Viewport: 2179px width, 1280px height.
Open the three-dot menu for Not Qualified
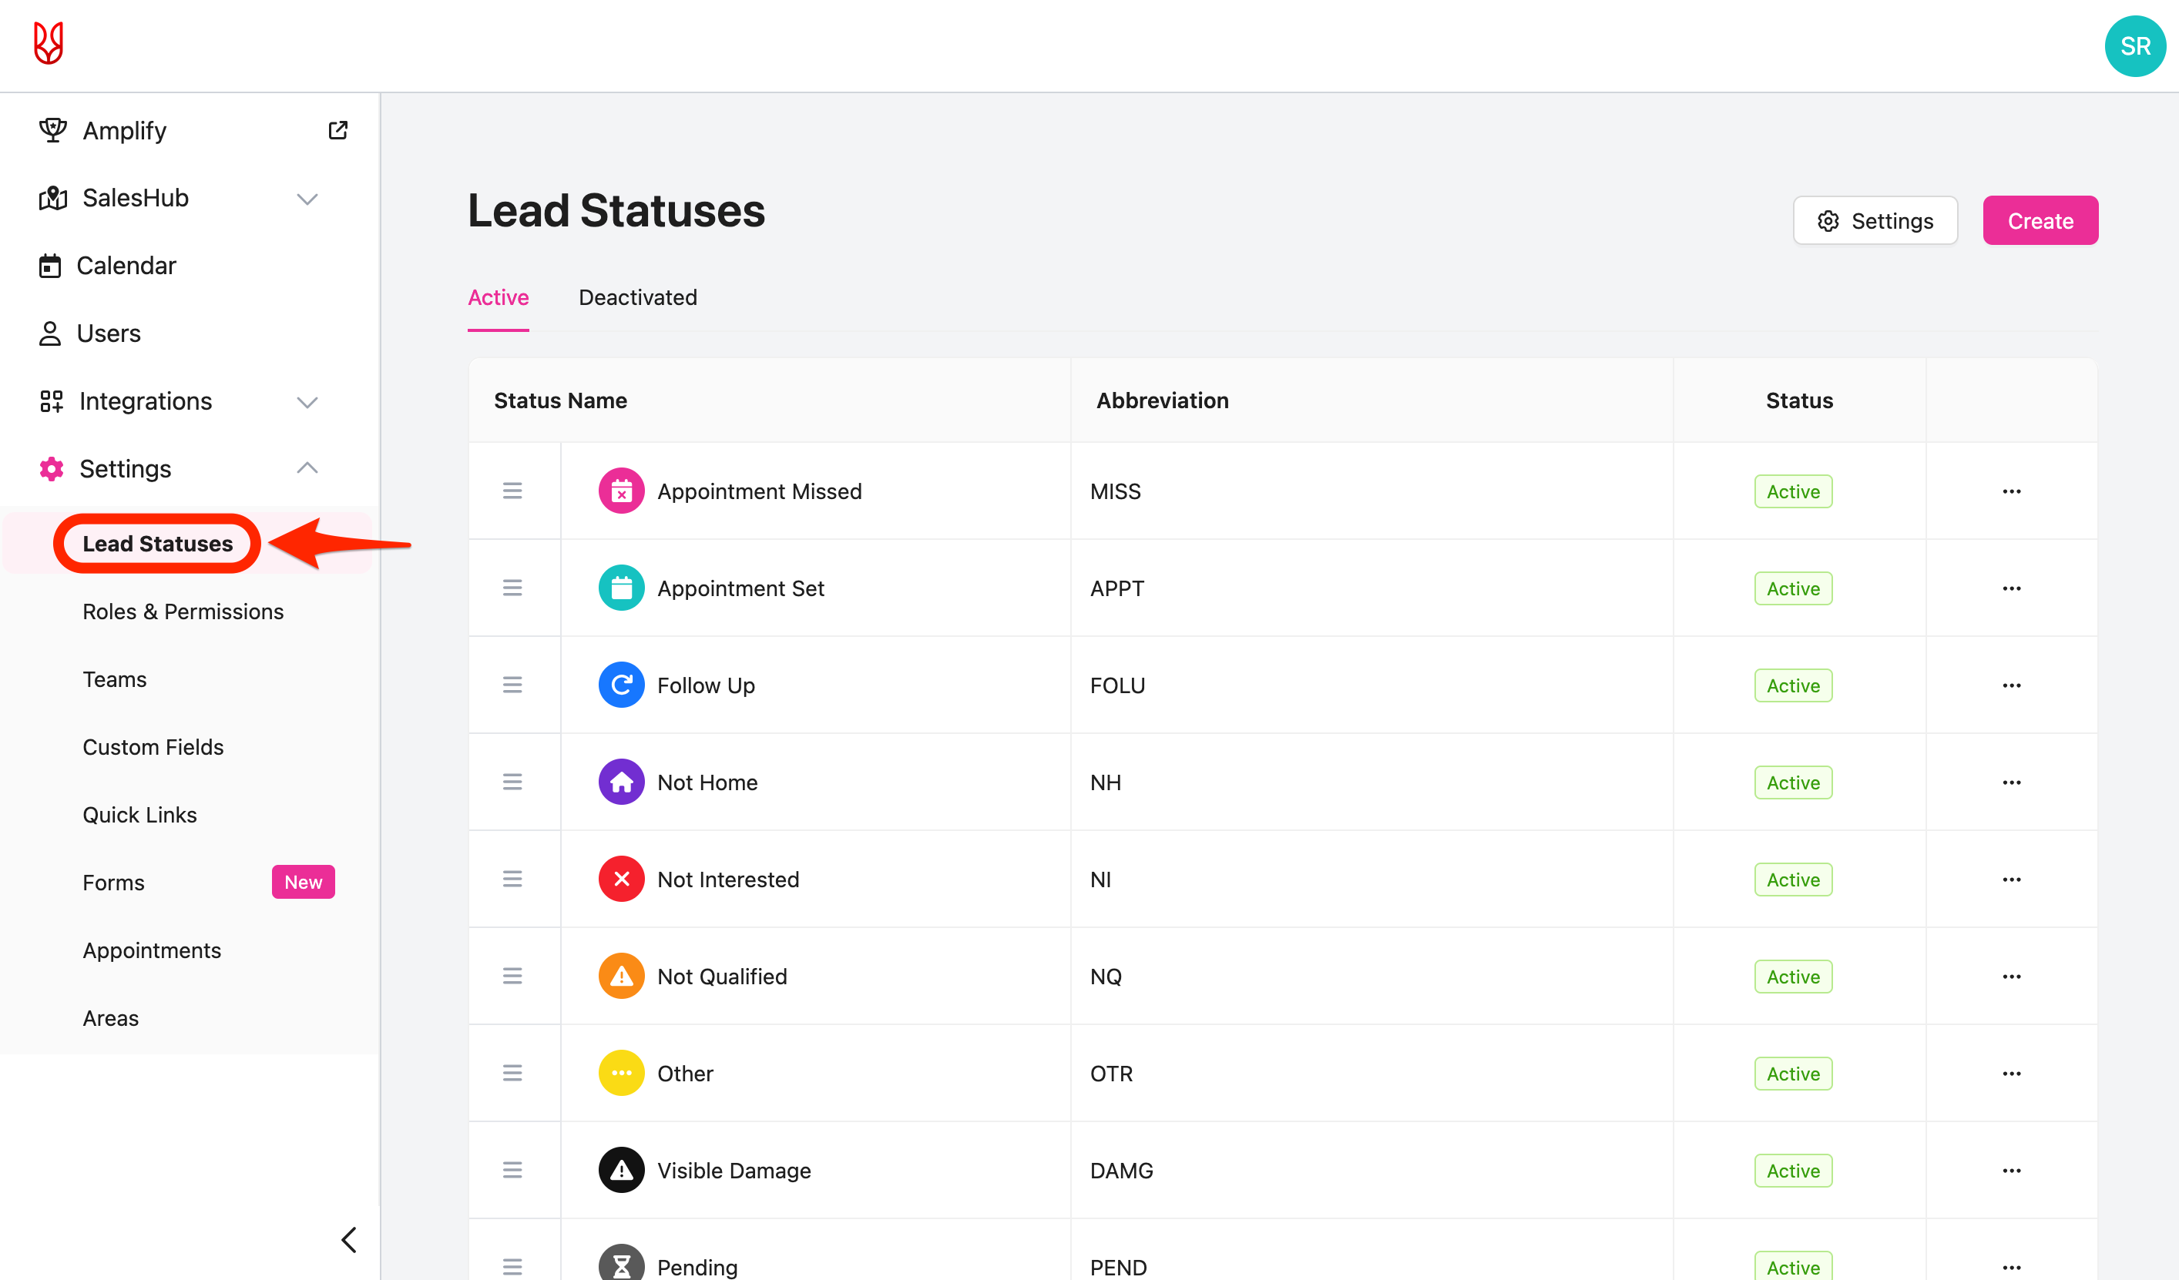pyautogui.click(x=2011, y=976)
